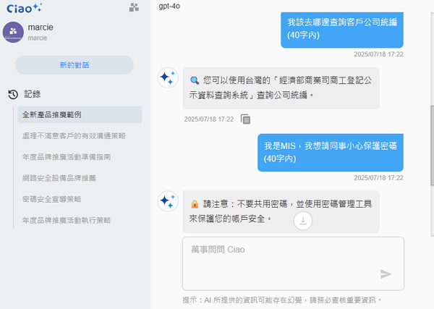The height and width of the screenshot is (309, 434).
Task: Jump to latest message with the down-arrow button
Action: click(303, 221)
